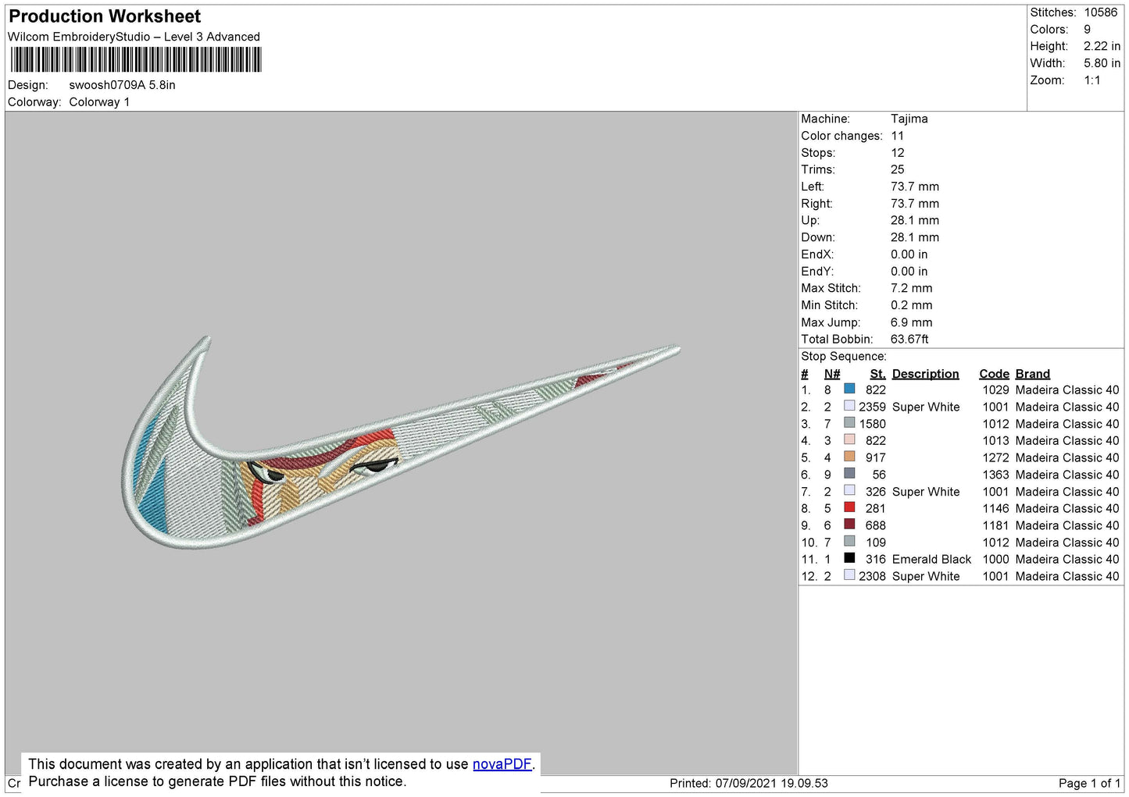Image resolution: width=1129 pixels, height=797 pixels.
Task: Click the gray swatch in stop 10
Action: coord(849,542)
